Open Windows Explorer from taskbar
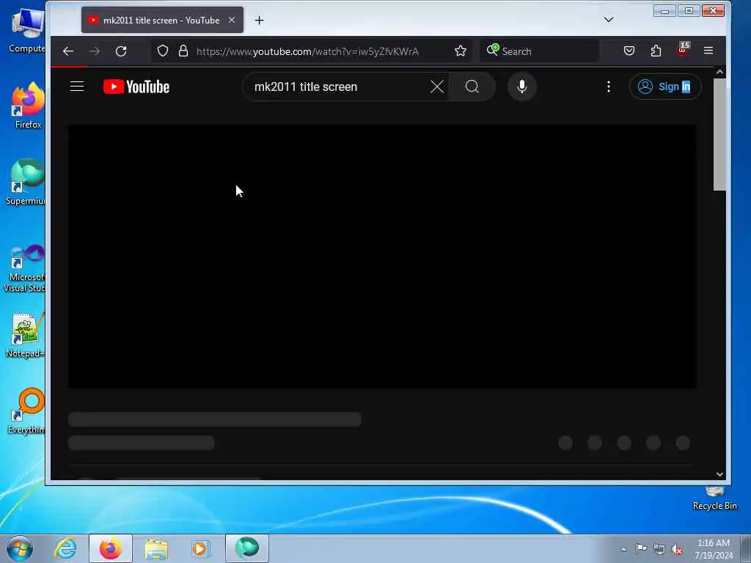751x563 pixels. coord(156,549)
